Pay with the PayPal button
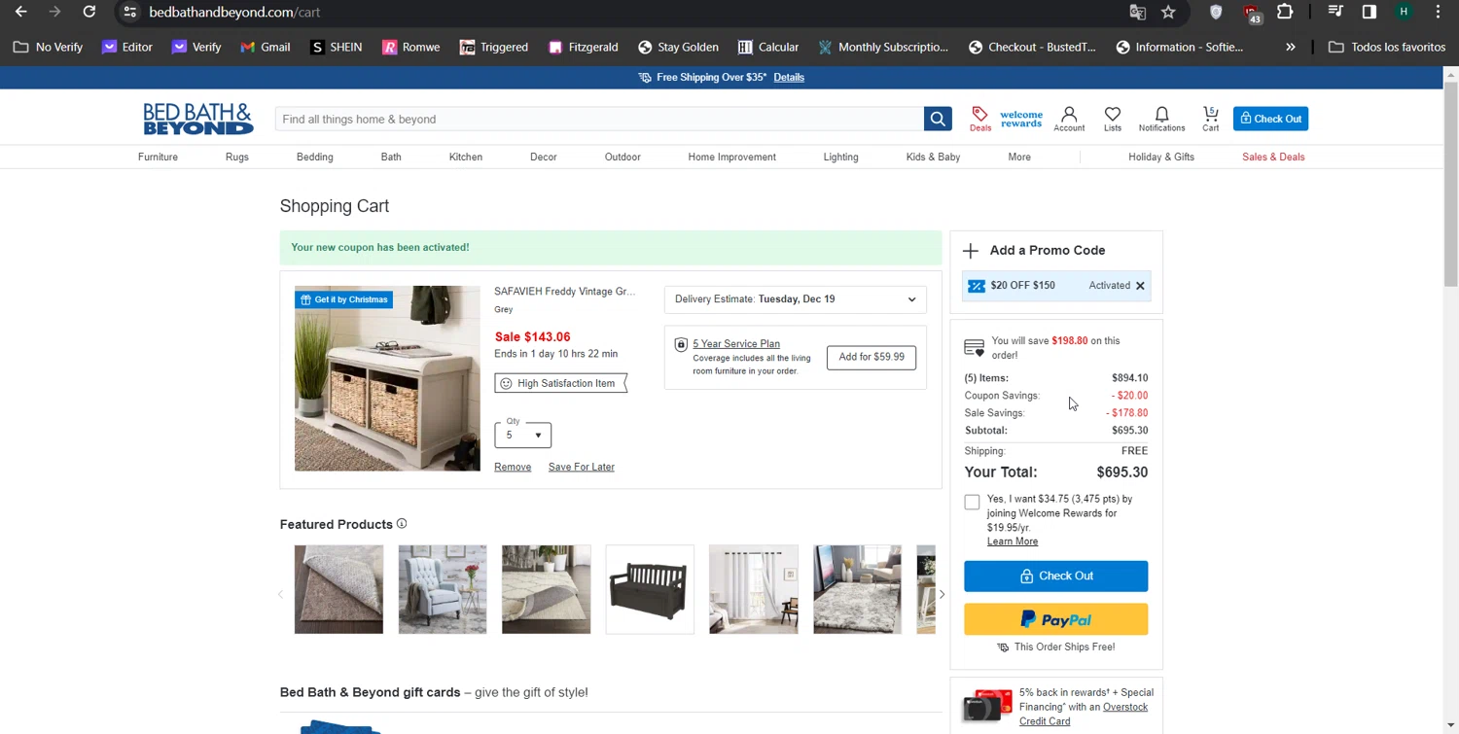This screenshot has width=1459, height=734. pyautogui.click(x=1055, y=619)
